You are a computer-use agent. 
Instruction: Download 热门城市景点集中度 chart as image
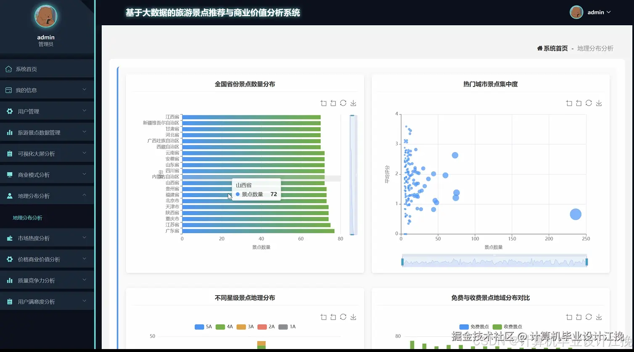pyautogui.click(x=599, y=103)
